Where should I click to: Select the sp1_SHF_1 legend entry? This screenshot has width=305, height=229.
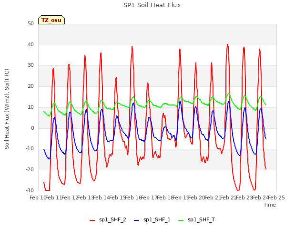click(152, 220)
